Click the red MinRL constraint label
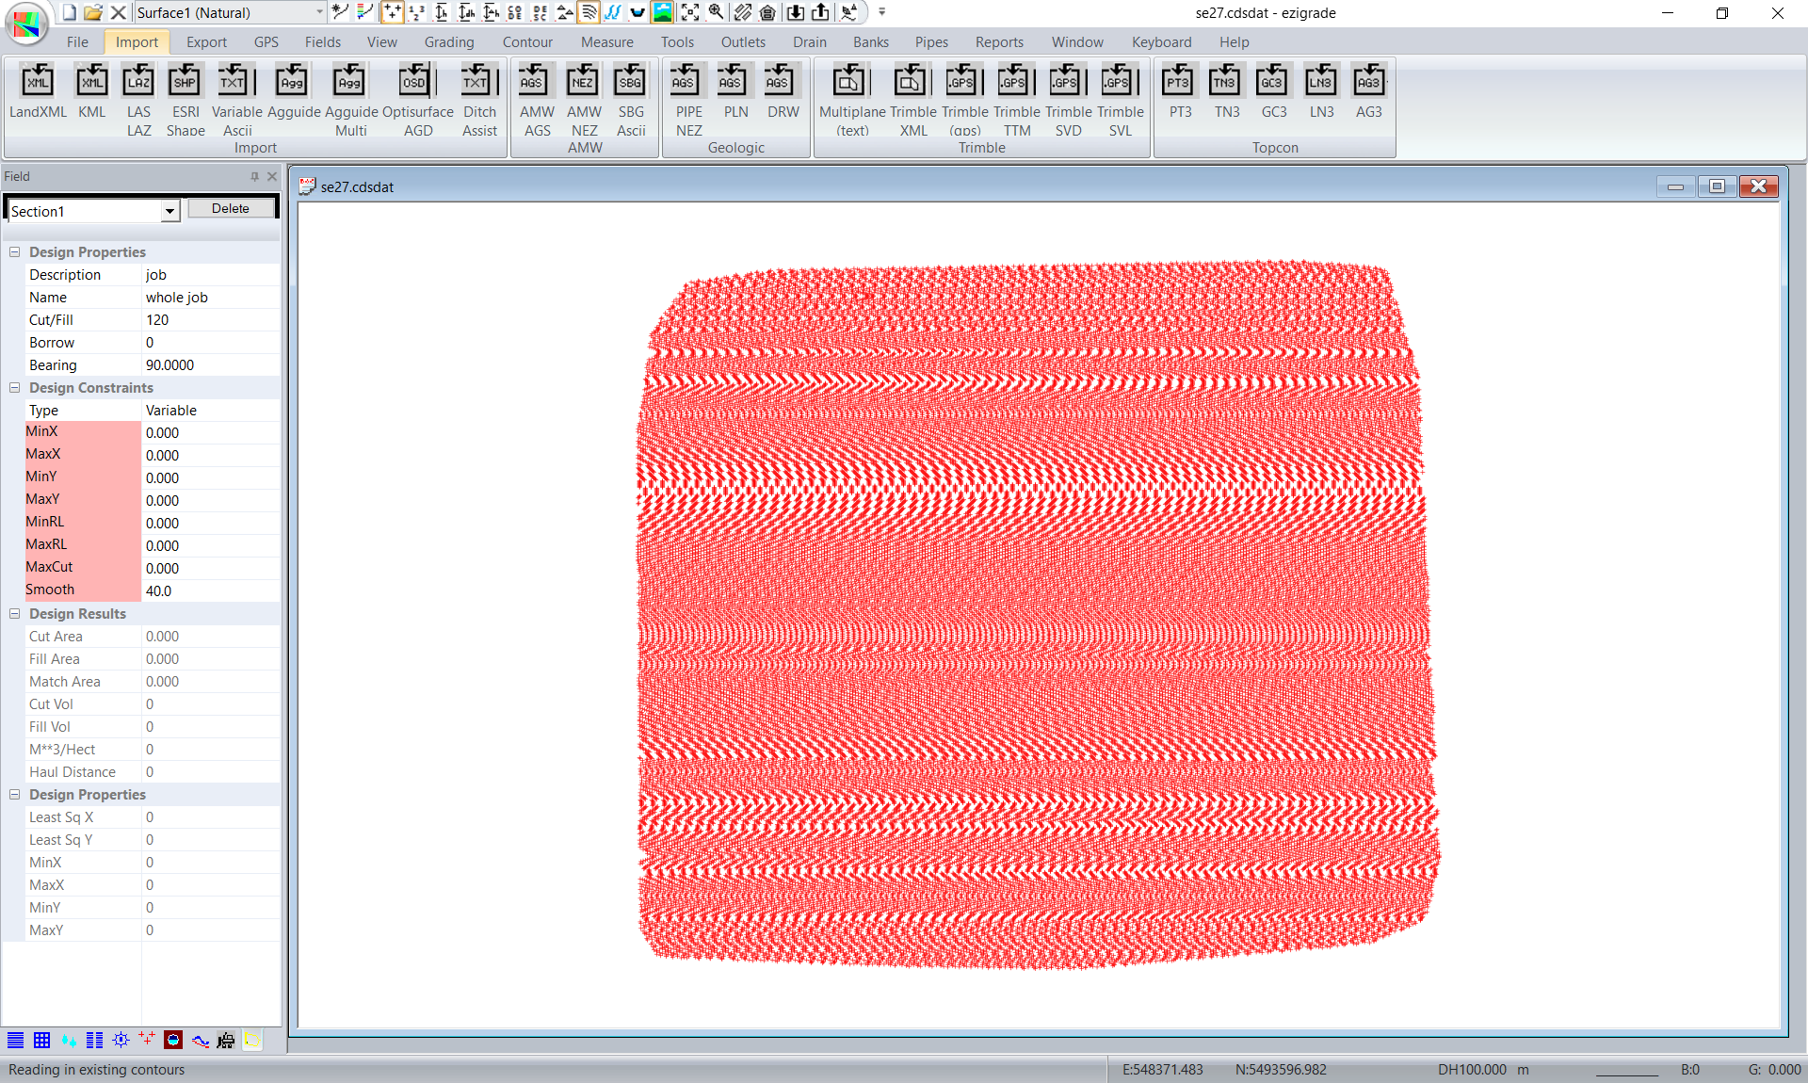The image size is (1808, 1083). 45,522
